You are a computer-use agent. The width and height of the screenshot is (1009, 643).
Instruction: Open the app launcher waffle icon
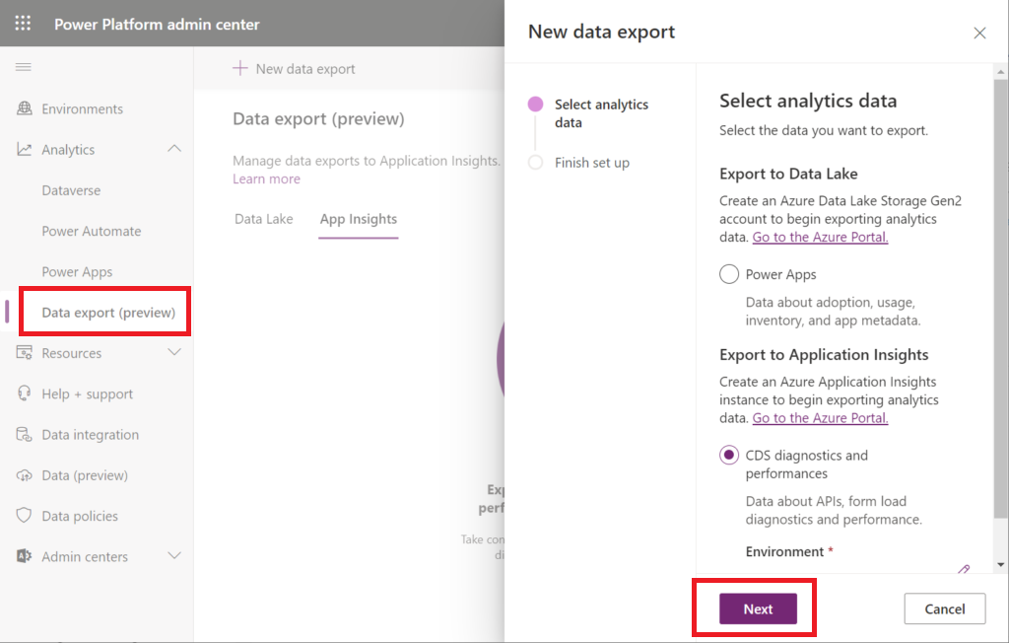[23, 23]
